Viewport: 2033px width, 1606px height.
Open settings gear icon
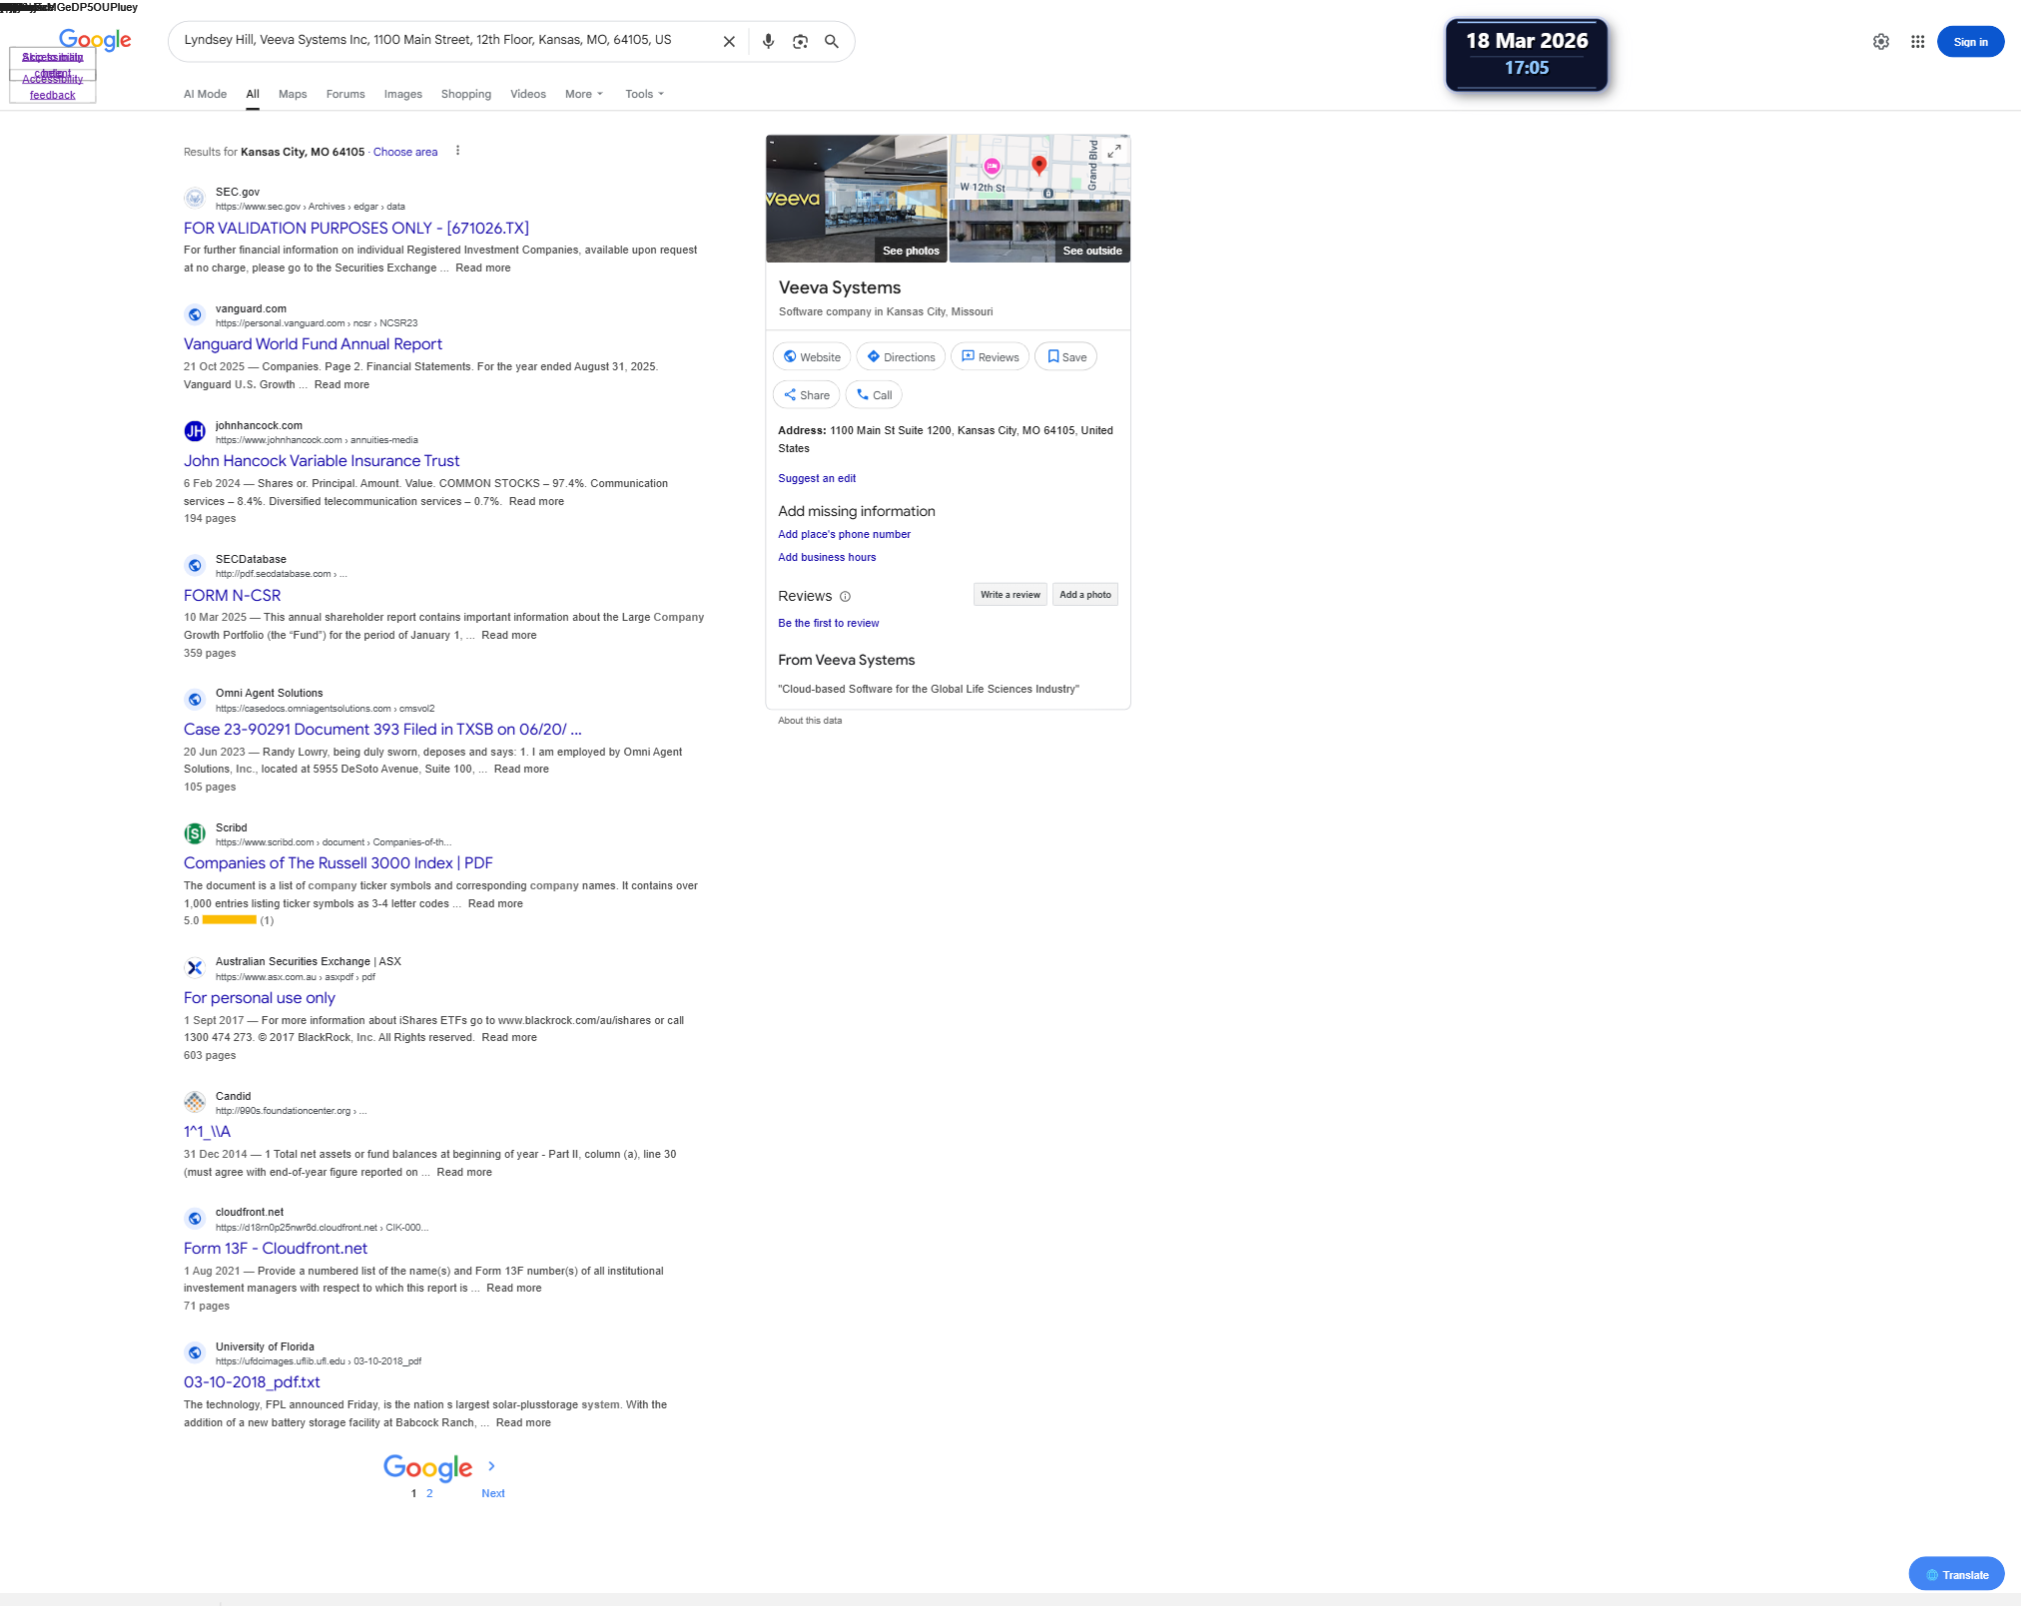(1880, 42)
